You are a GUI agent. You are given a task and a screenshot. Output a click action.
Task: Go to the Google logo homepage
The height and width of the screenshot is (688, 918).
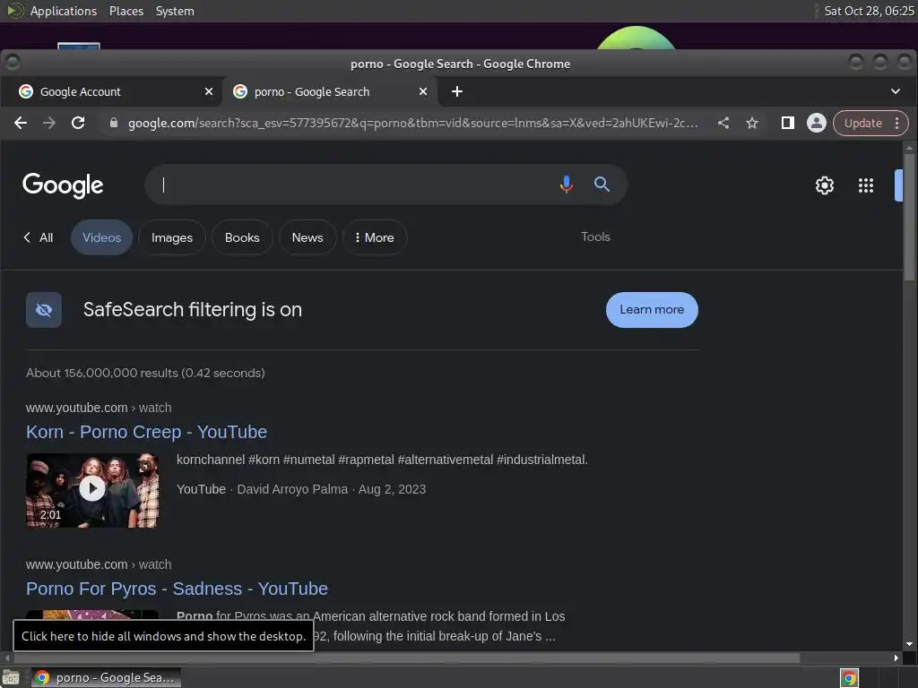click(x=63, y=185)
